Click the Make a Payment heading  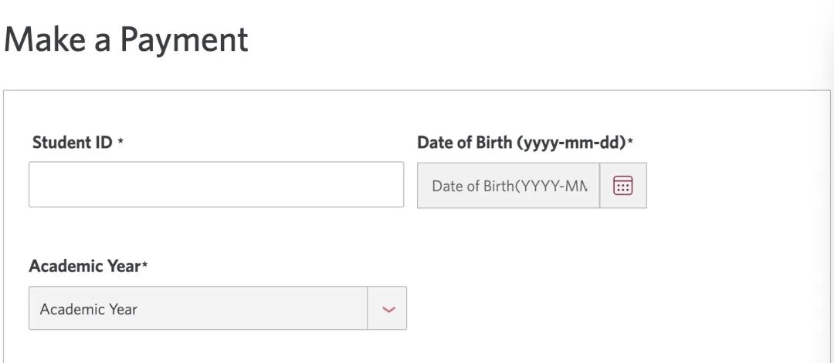pos(126,40)
